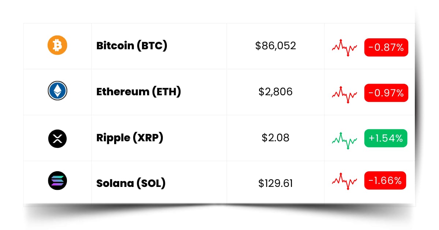Image resolution: width=439 pixels, height=230 pixels.
Task: Click the orange Bitcoin logo icon
Action: coord(57,45)
